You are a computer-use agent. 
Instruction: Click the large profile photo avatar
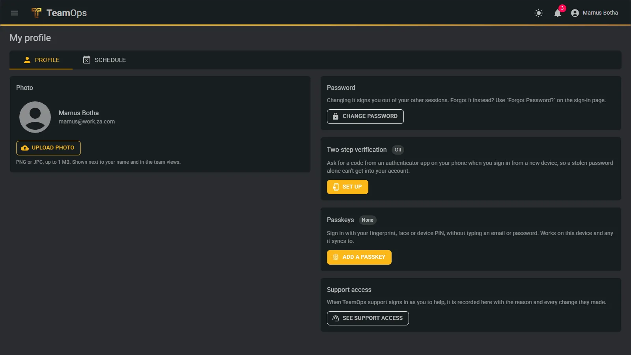pyautogui.click(x=35, y=117)
